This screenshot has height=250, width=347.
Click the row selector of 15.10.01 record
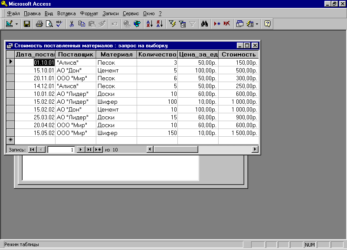coord(10,70)
